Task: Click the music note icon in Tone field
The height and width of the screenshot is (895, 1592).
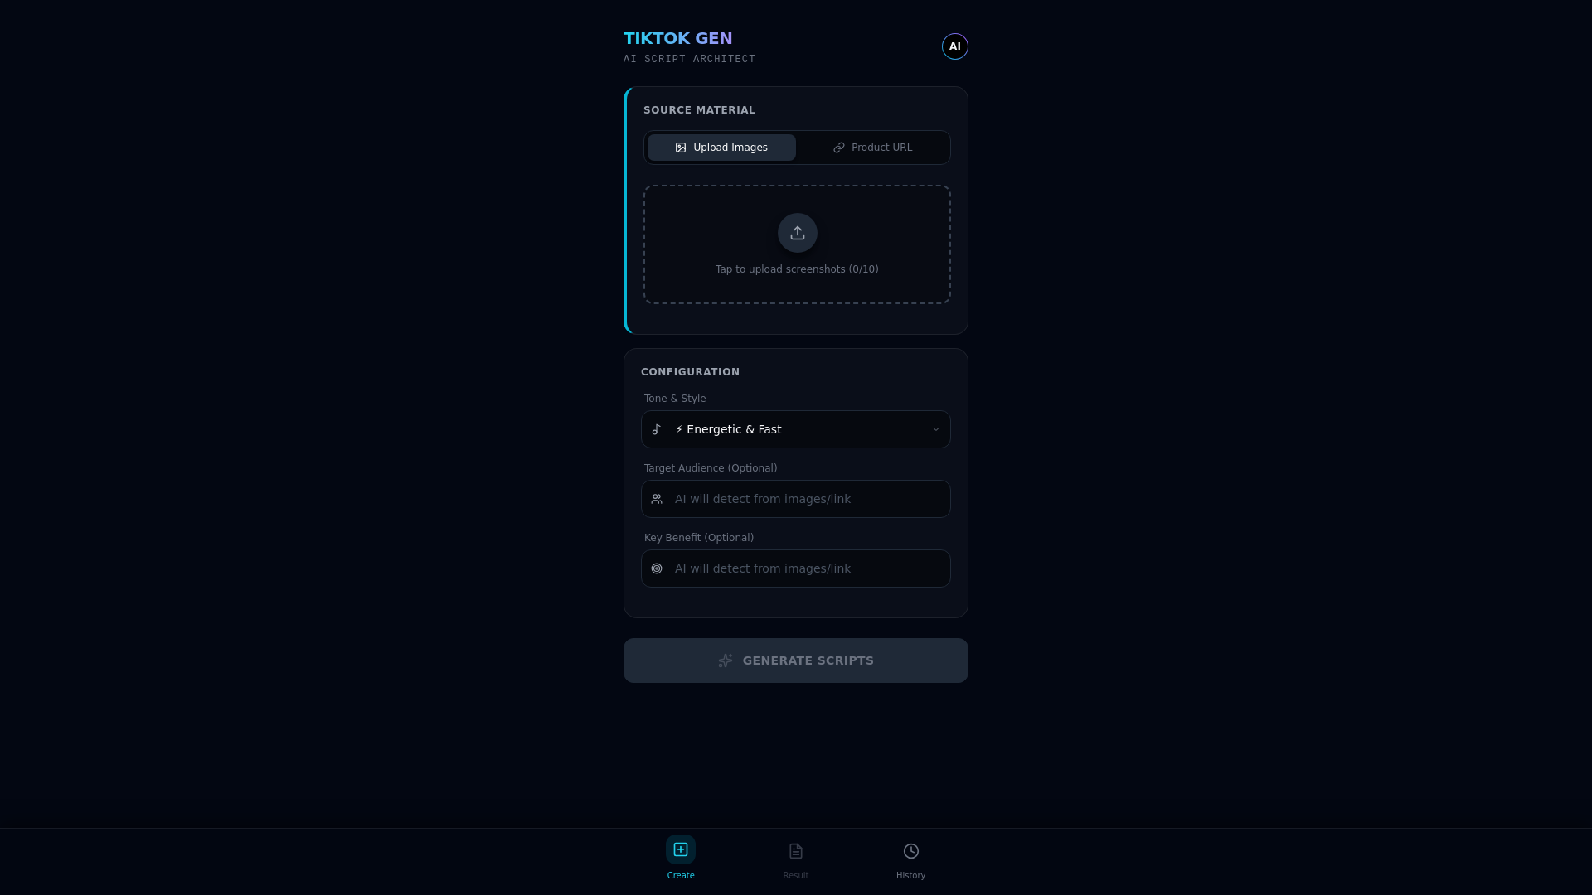Action: click(x=657, y=429)
